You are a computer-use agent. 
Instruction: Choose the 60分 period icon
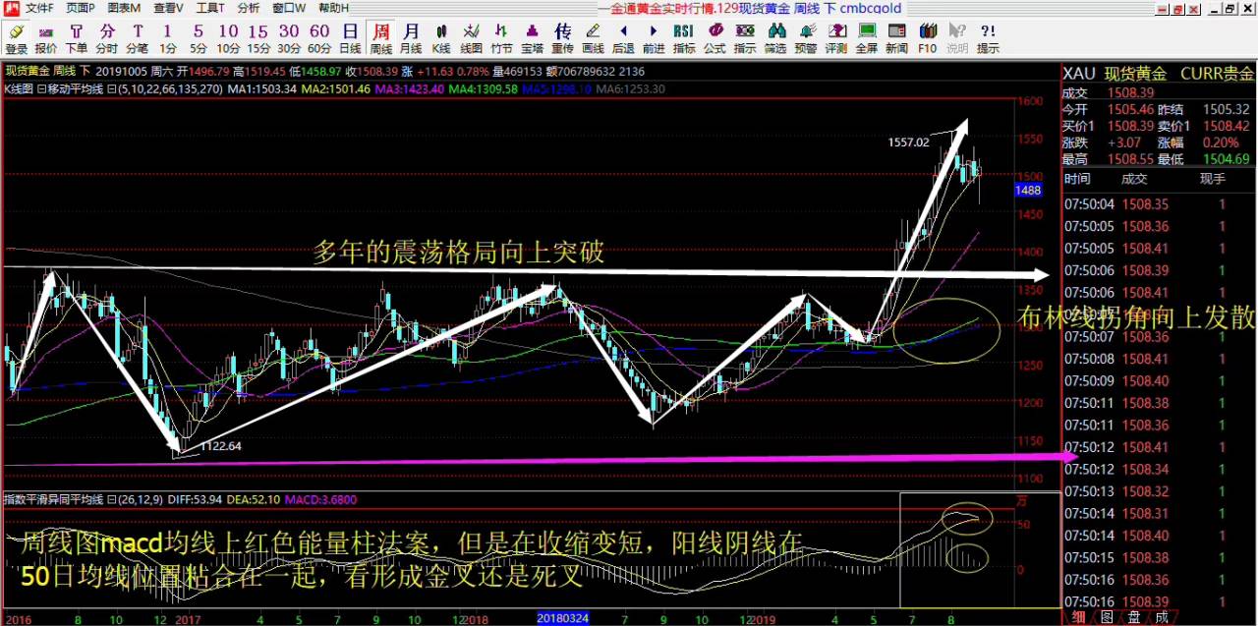click(x=319, y=38)
